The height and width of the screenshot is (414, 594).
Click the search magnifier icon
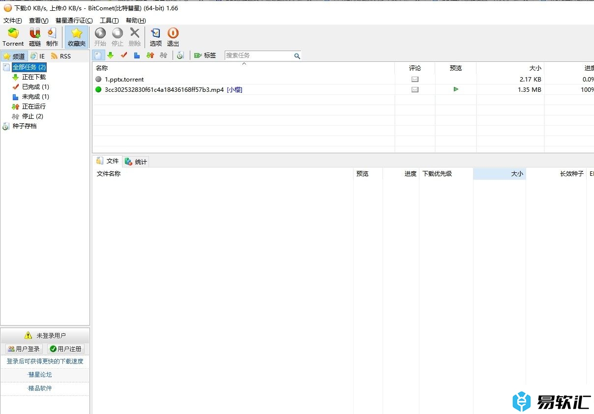click(297, 56)
